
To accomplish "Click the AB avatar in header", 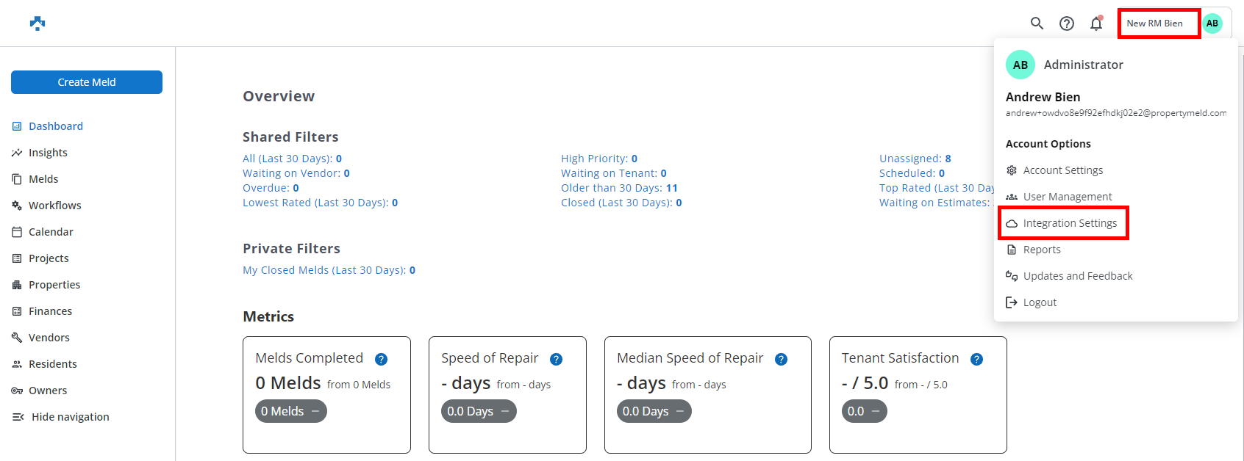I will tap(1212, 23).
